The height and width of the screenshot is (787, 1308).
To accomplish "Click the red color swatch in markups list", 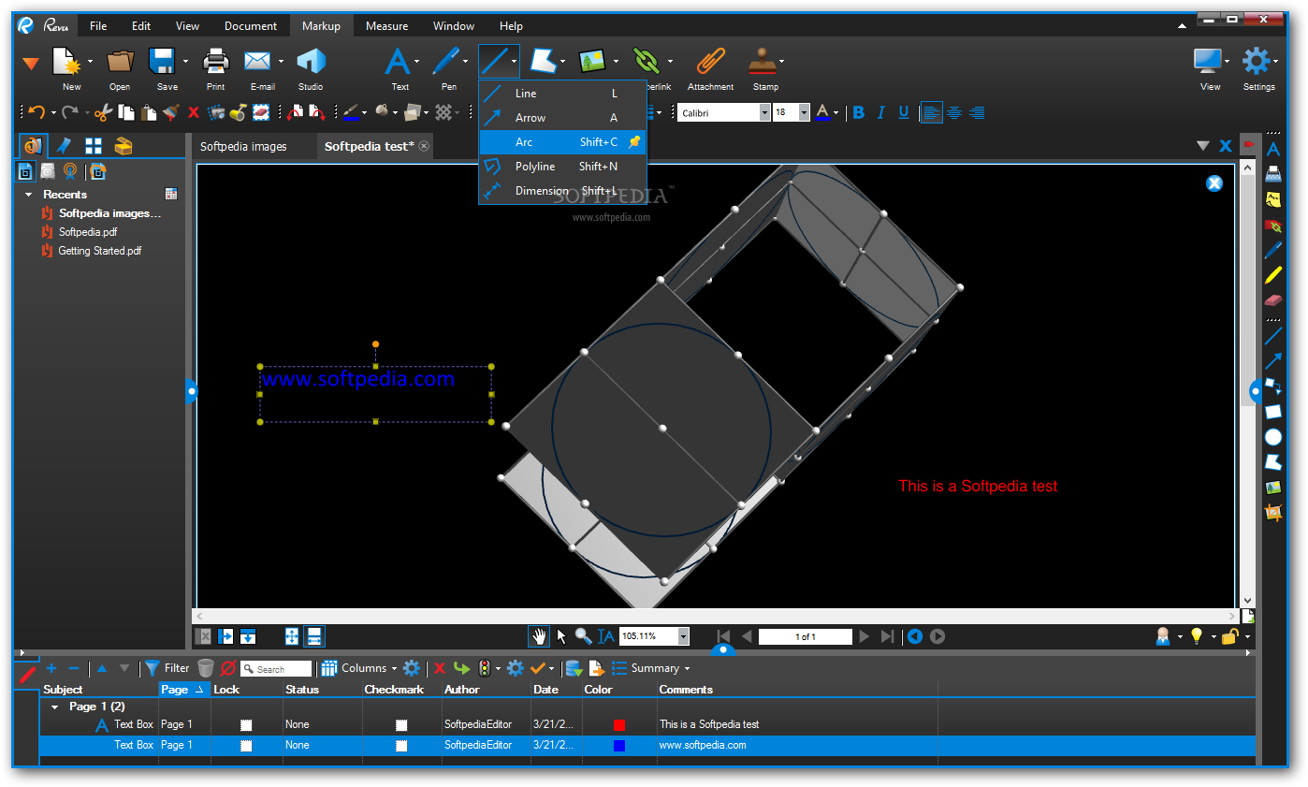I will [618, 725].
